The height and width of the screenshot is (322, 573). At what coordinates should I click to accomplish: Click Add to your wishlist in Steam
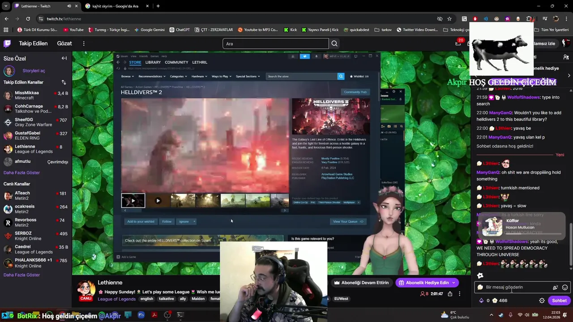click(x=141, y=221)
